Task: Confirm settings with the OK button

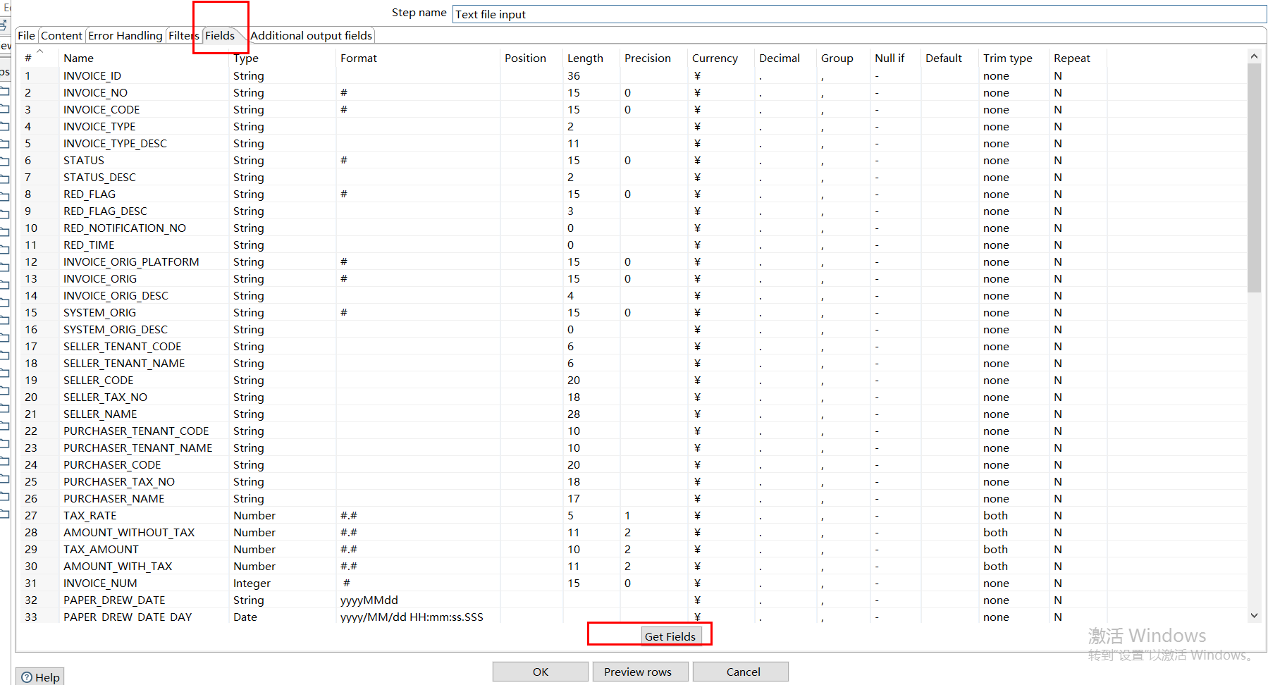Action: (x=539, y=671)
